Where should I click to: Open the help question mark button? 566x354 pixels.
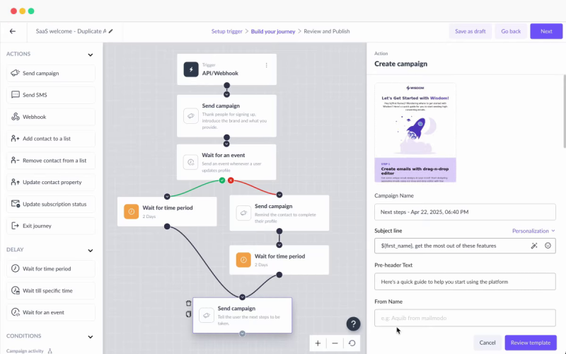pyautogui.click(x=353, y=324)
